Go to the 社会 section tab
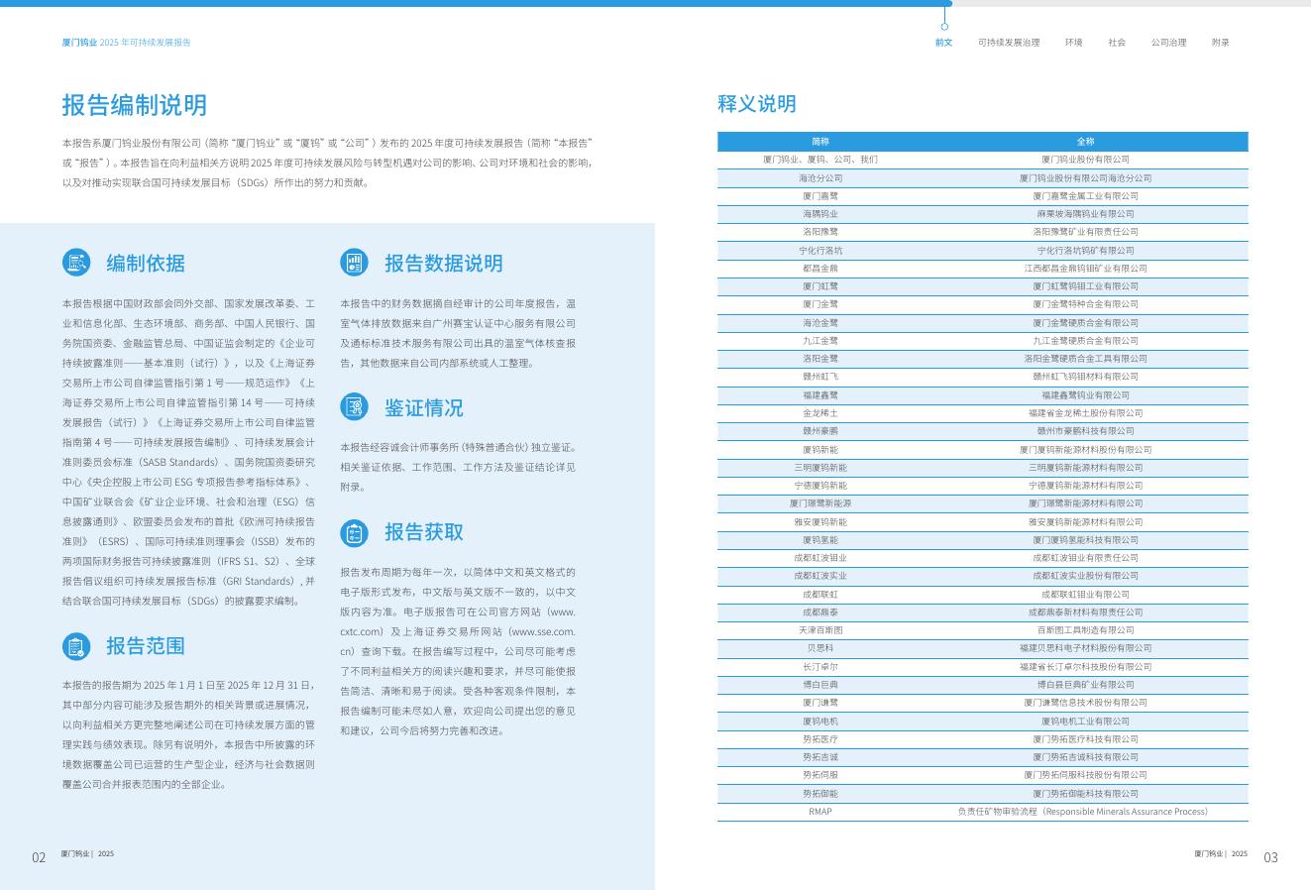1311x890 pixels. point(1117,43)
